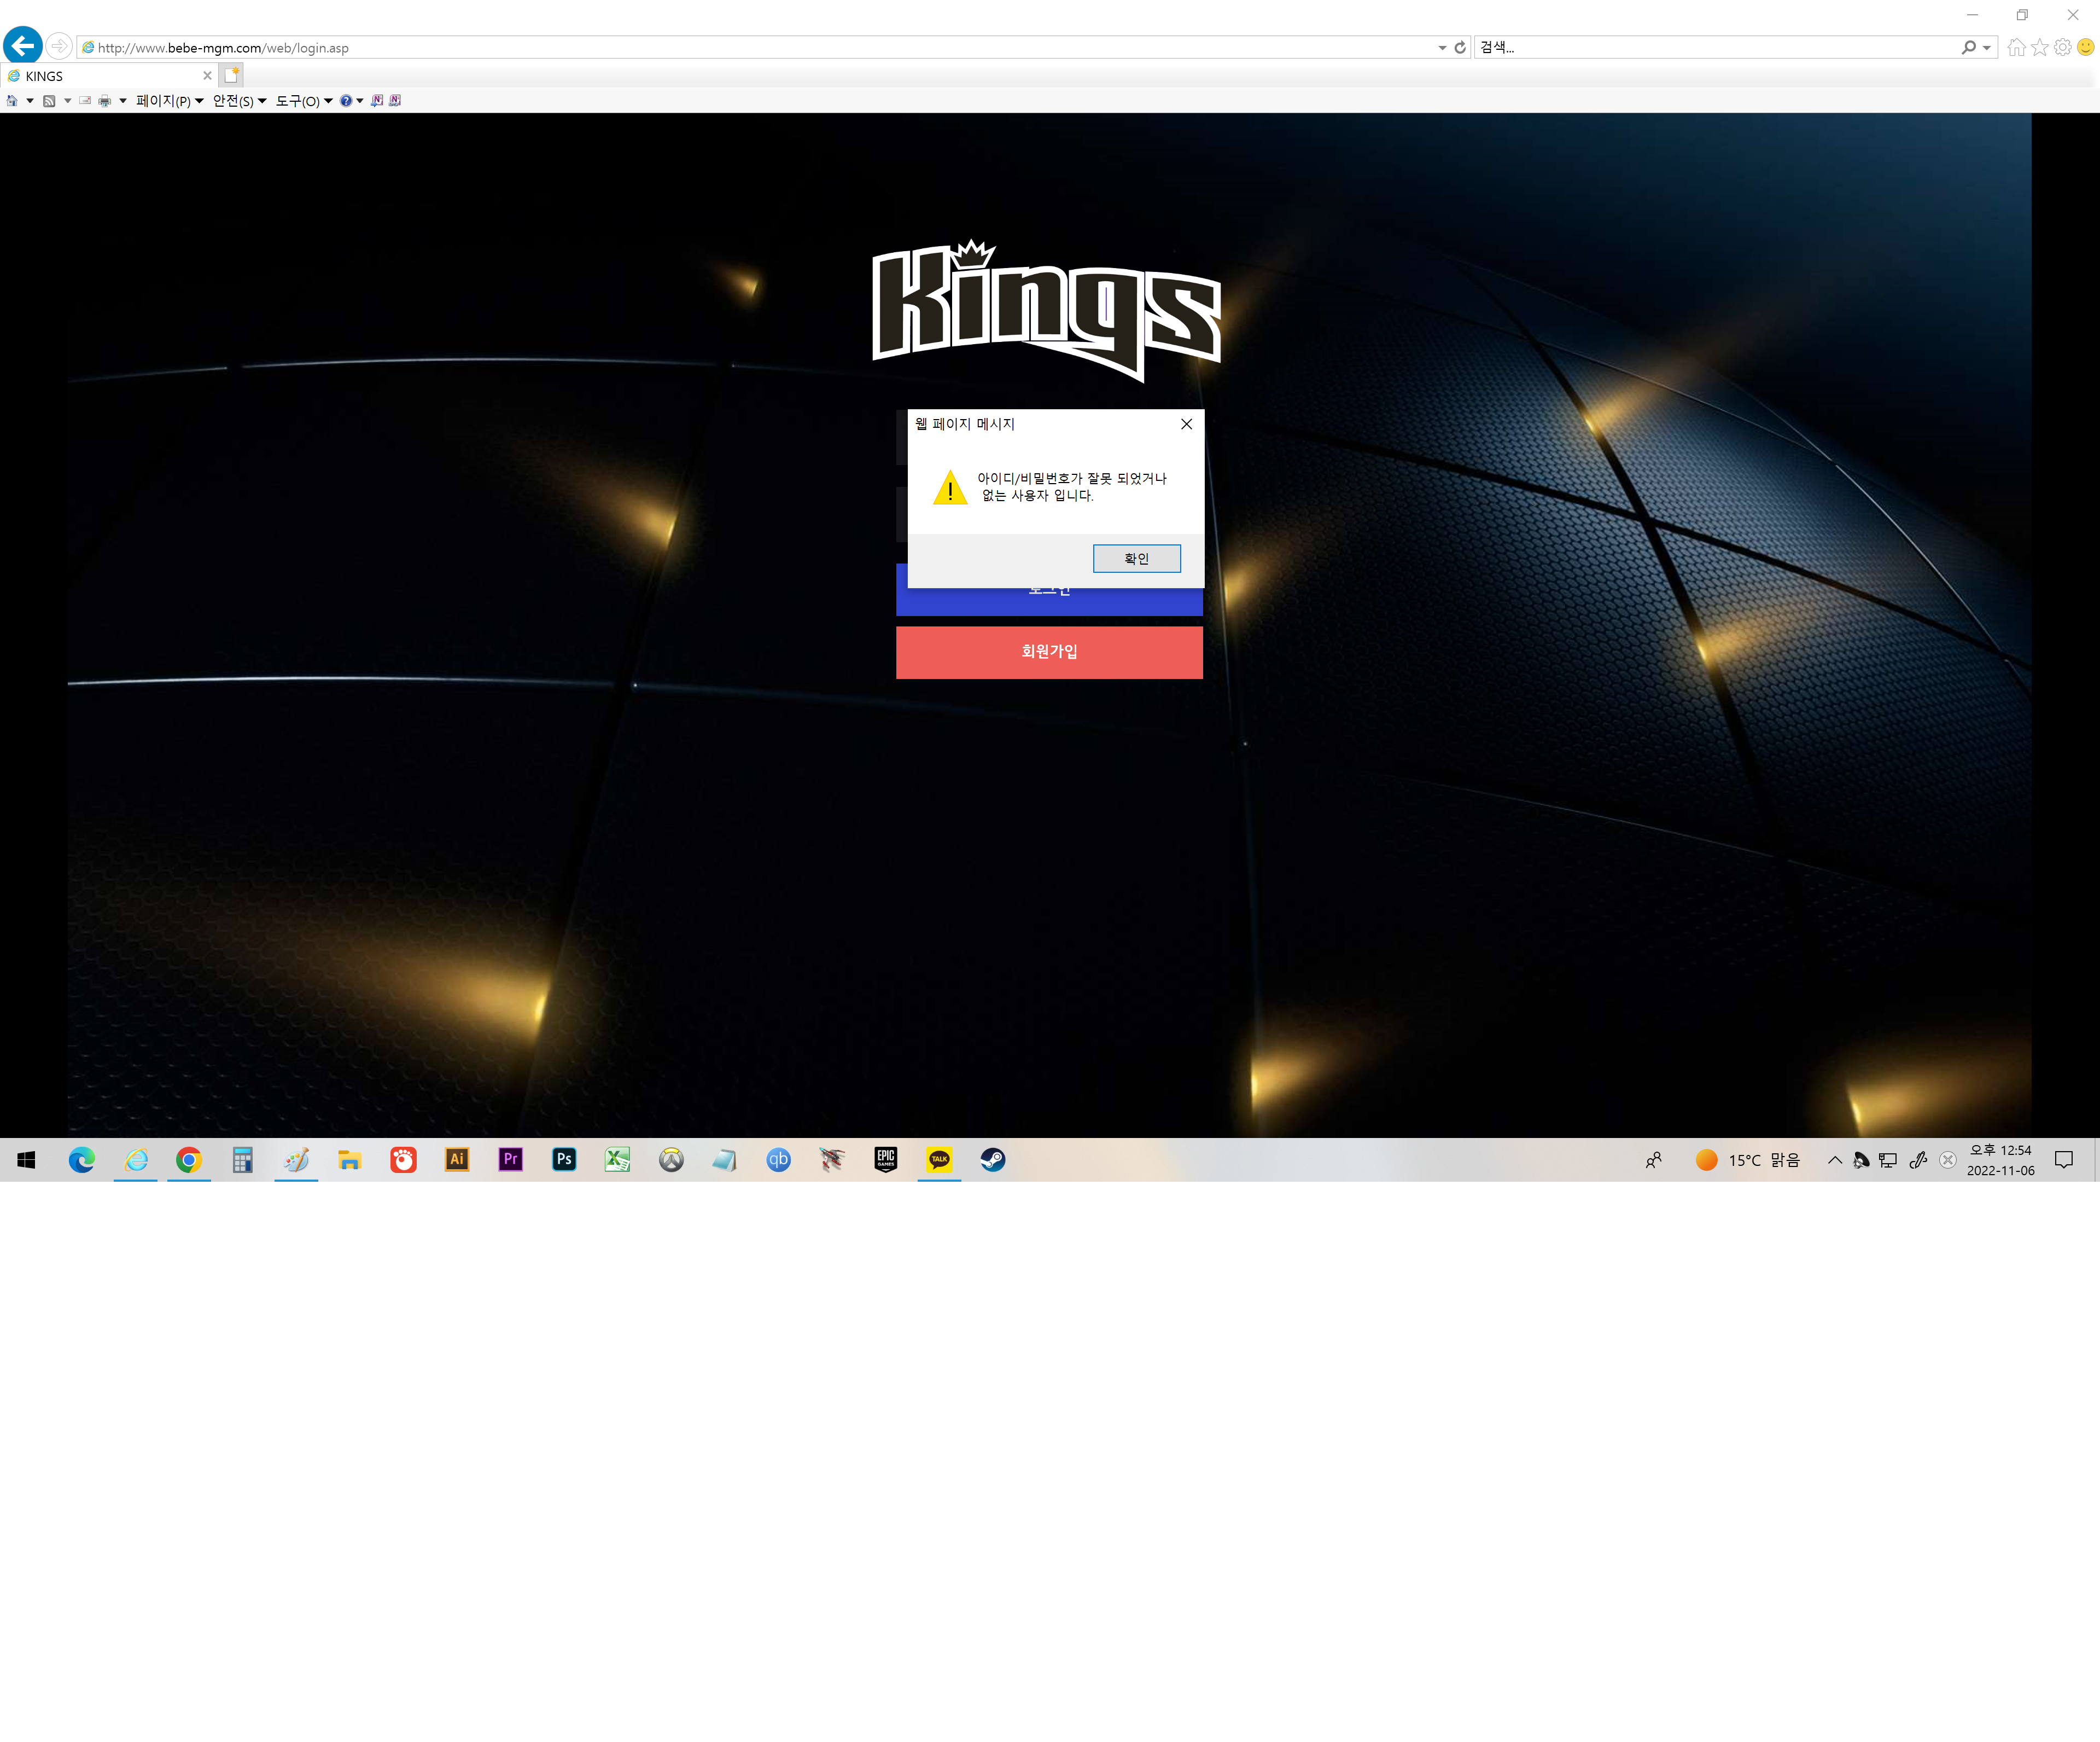Refresh the page with the reload icon
This screenshot has height=1742, width=2100.
tap(1460, 47)
